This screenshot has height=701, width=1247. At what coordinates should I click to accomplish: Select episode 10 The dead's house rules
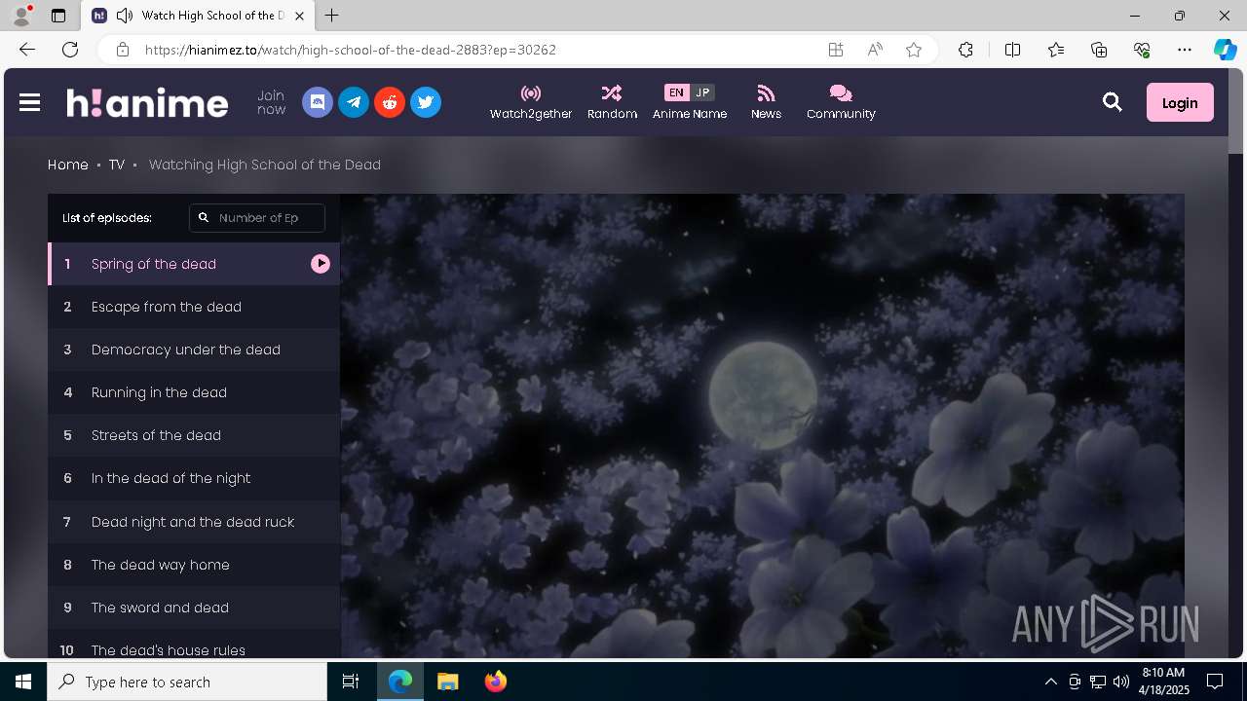tap(194, 645)
